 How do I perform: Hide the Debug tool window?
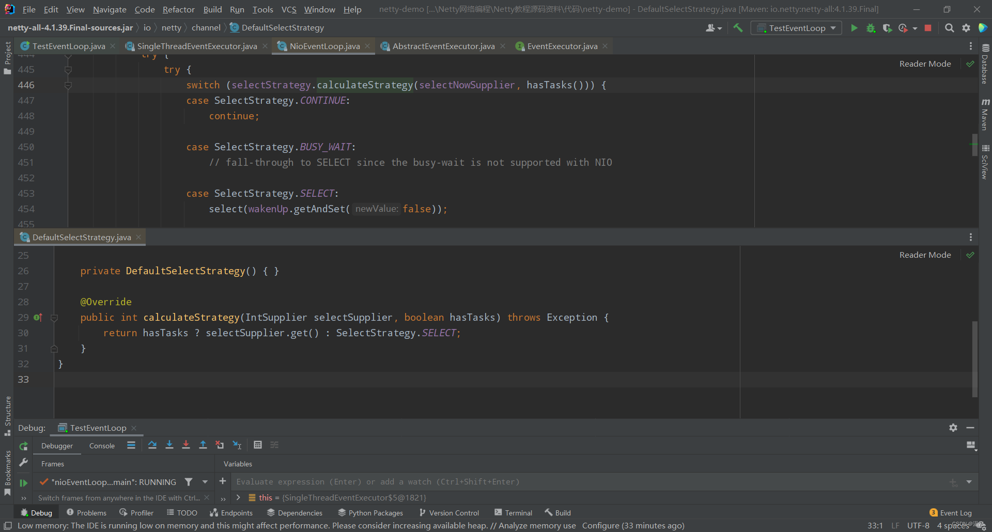click(970, 428)
